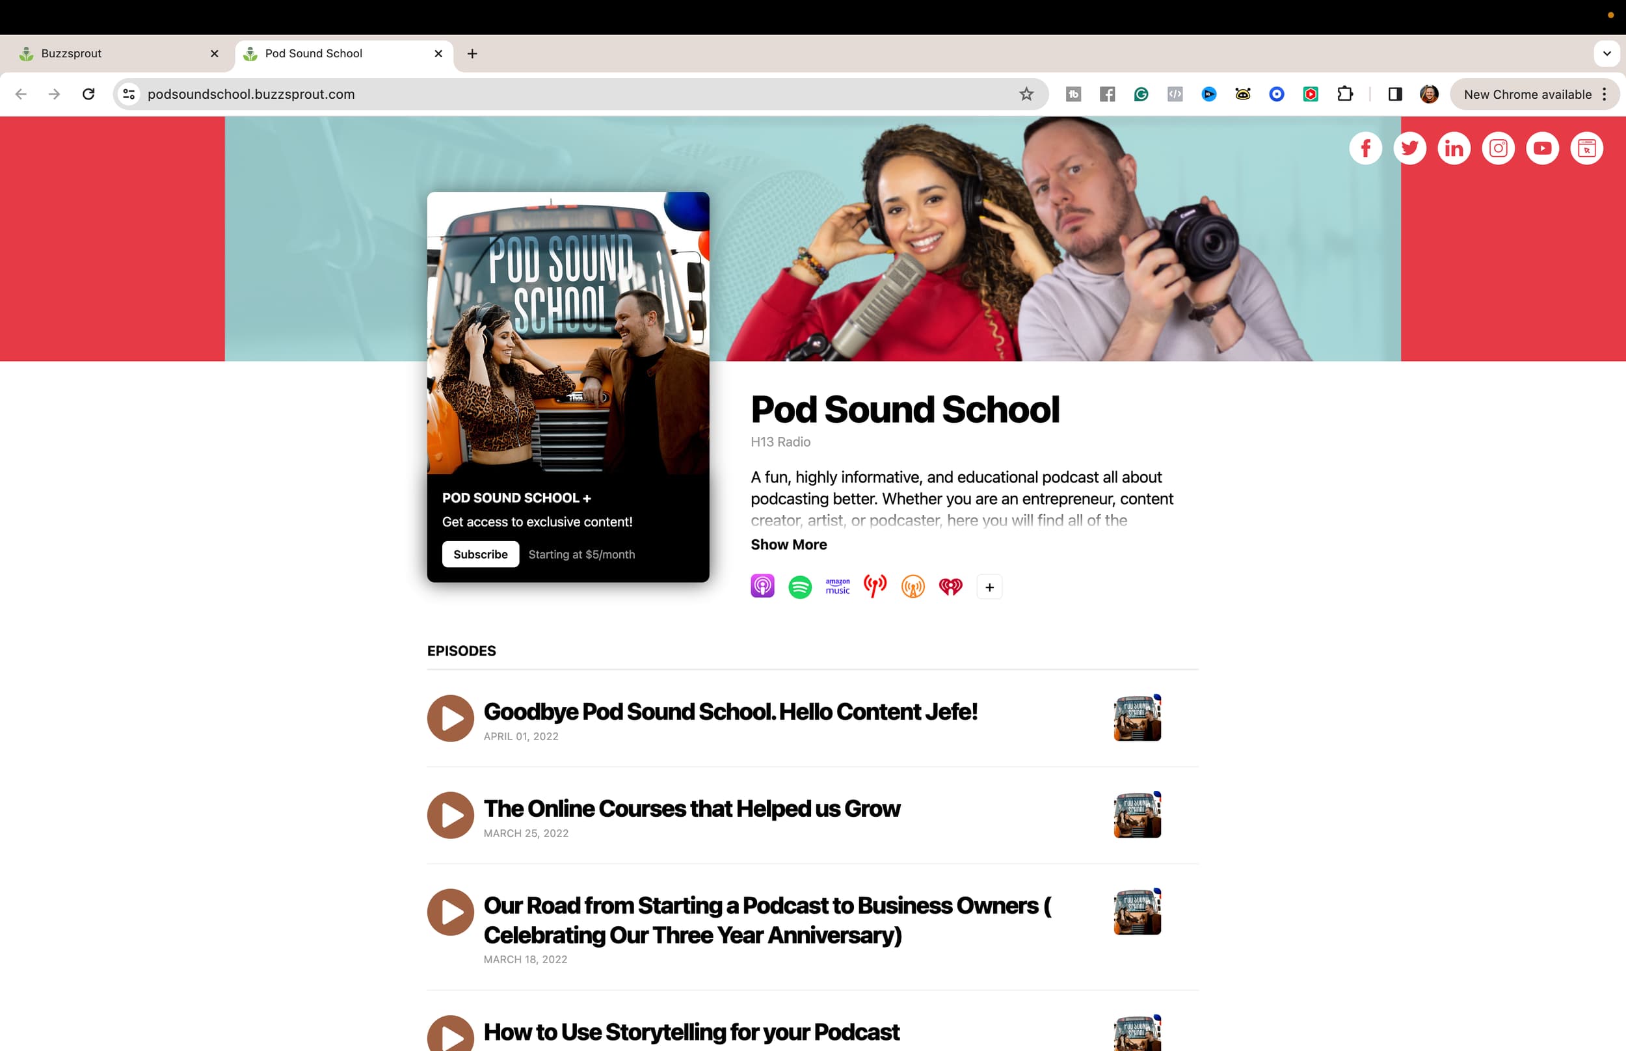The width and height of the screenshot is (1626, 1051).
Task: Go back to the previous page
Action: pos(21,94)
